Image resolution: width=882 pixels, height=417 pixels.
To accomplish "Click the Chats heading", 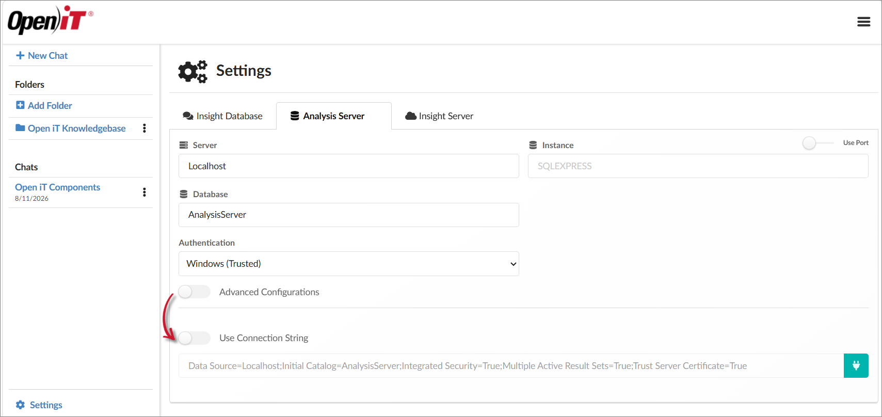I will 26,167.
